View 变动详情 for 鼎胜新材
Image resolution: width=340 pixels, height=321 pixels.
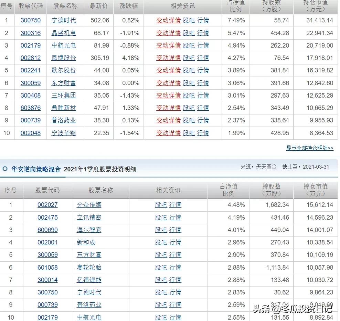click(168, 108)
